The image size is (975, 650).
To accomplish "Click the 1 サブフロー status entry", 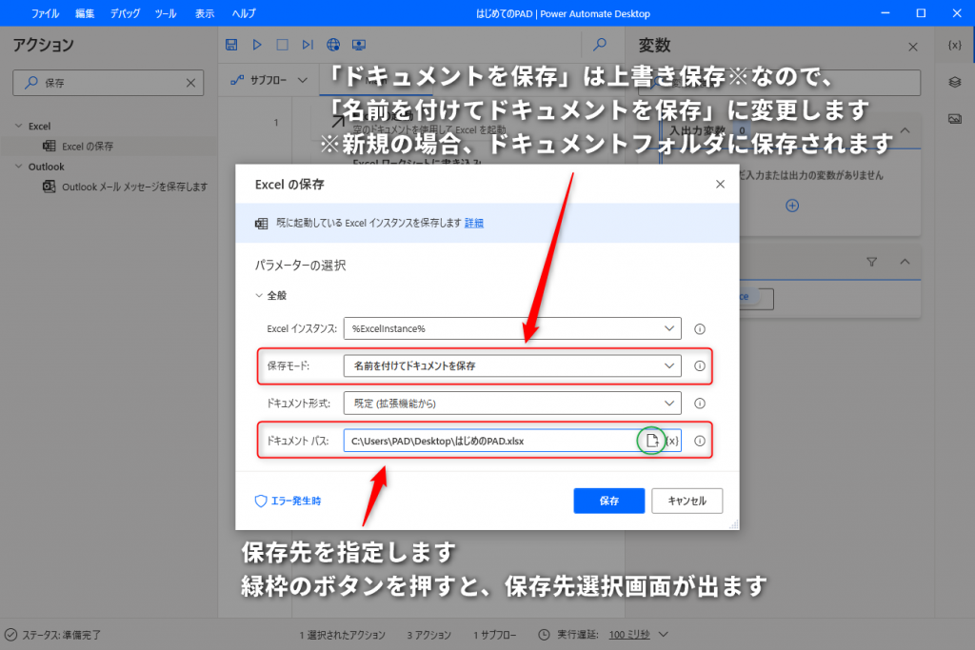I will coord(495,635).
